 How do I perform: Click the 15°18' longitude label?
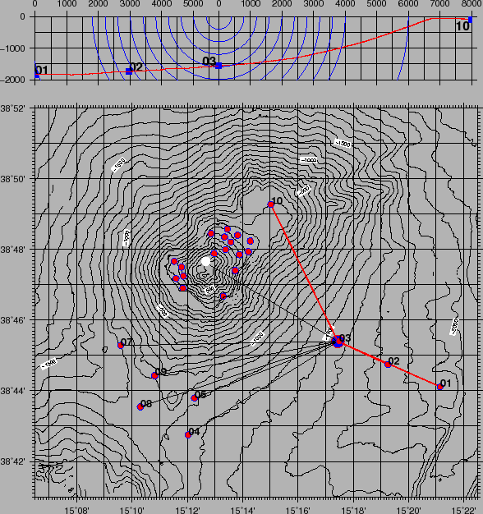(353, 510)
